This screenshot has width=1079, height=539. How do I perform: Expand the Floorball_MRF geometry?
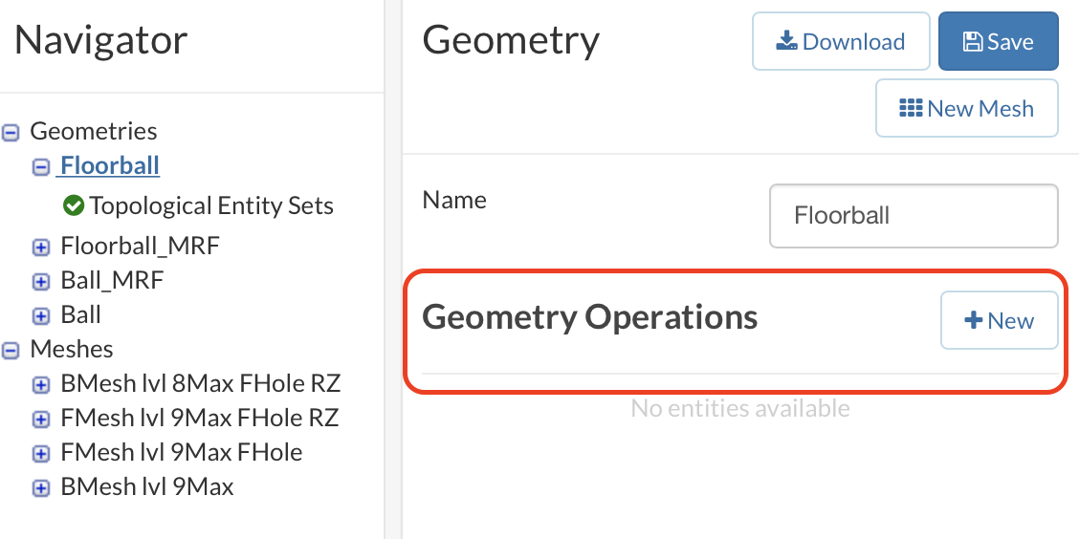point(41,247)
